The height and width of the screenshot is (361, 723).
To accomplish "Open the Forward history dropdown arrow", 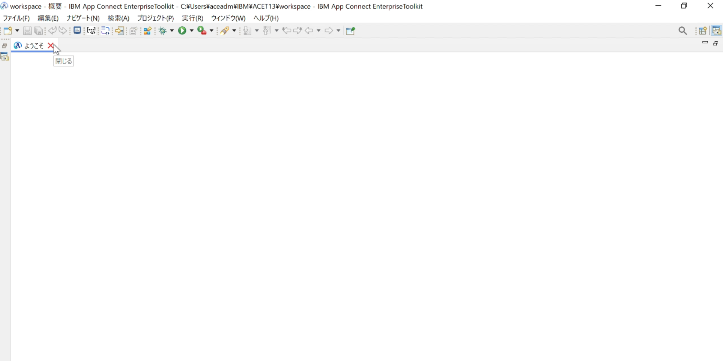I will pos(339,31).
